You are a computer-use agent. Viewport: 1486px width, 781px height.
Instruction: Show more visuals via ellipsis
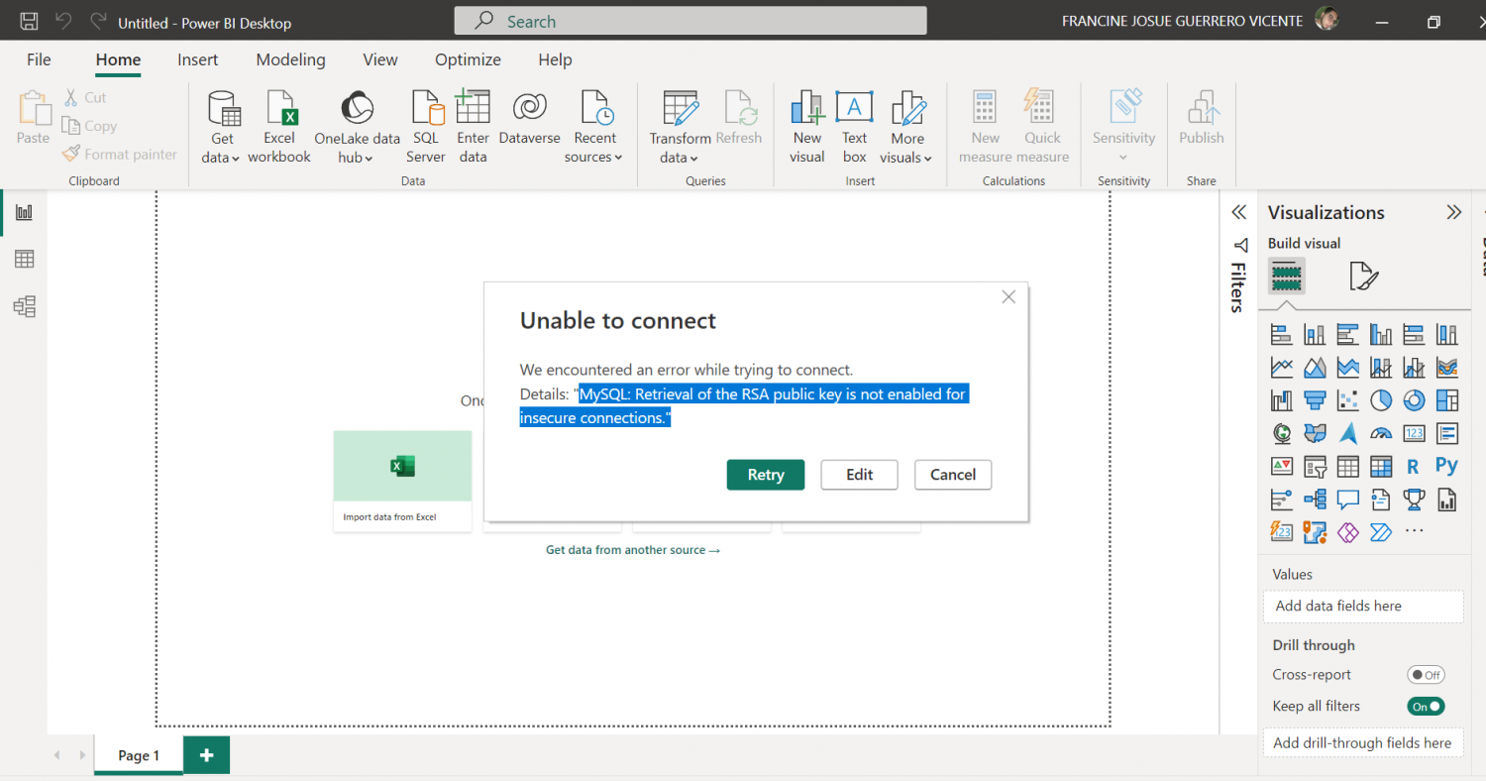tap(1414, 532)
